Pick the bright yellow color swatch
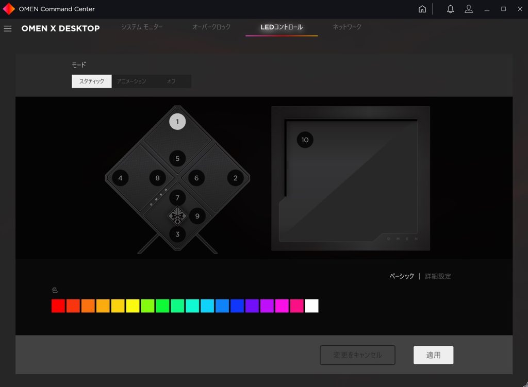The image size is (528, 387). click(x=133, y=306)
